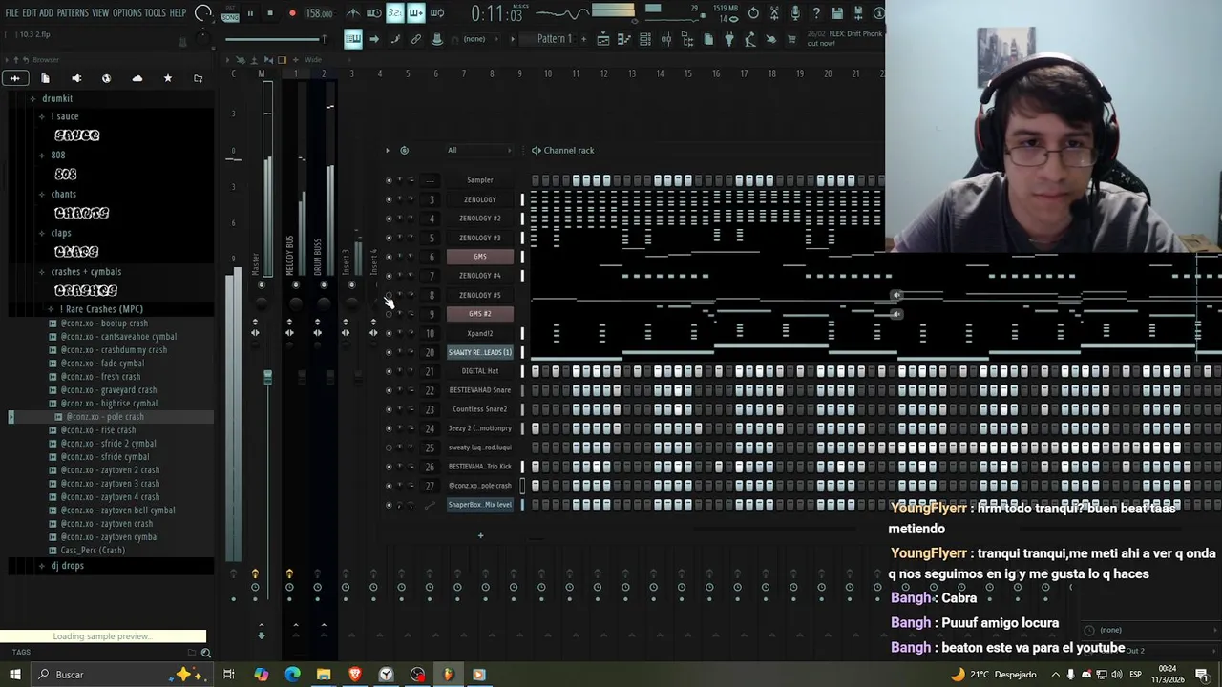Pause playback with the pause button
The image size is (1222, 687).
tap(250, 13)
